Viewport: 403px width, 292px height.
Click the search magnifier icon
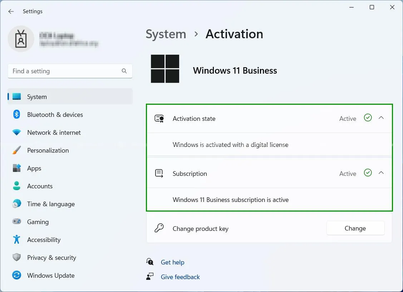coord(124,71)
